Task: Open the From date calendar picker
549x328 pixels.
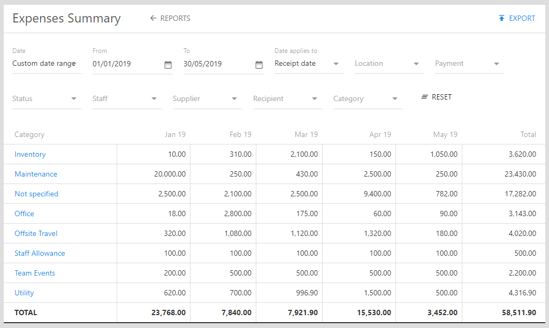Action: [x=168, y=64]
